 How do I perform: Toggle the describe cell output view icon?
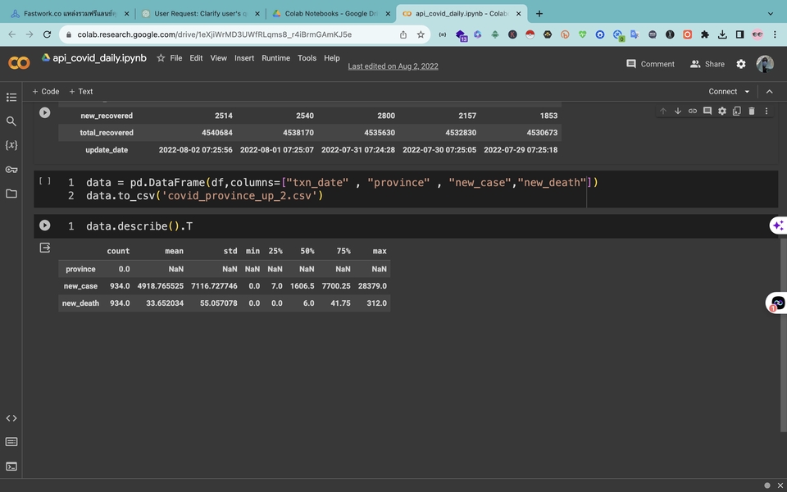click(45, 248)
